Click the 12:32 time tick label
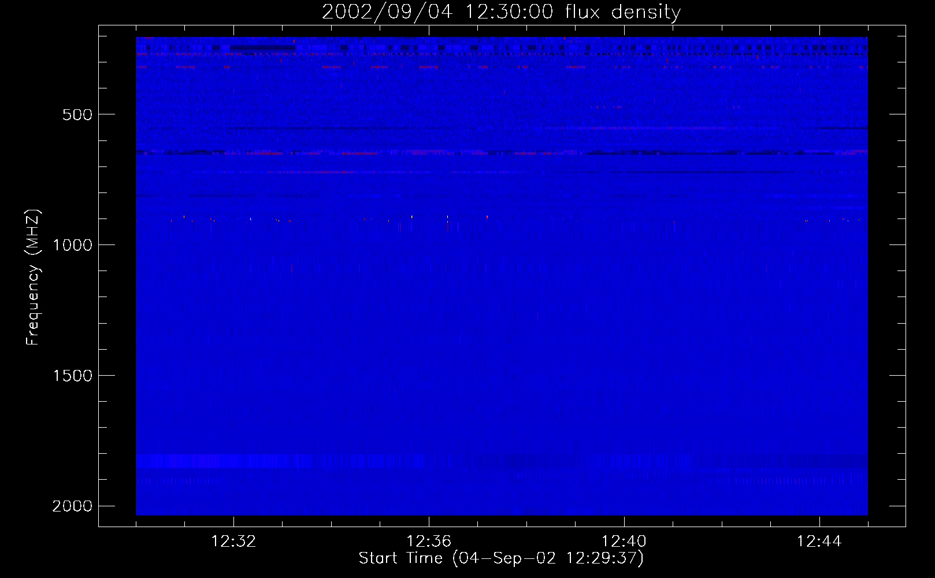 pyautogui.click(x=233, y=542)
